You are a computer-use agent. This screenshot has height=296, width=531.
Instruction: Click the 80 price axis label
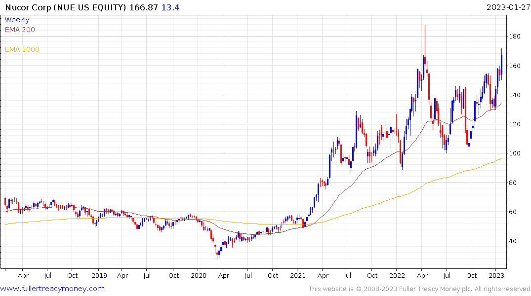click(x=513, y=183)
